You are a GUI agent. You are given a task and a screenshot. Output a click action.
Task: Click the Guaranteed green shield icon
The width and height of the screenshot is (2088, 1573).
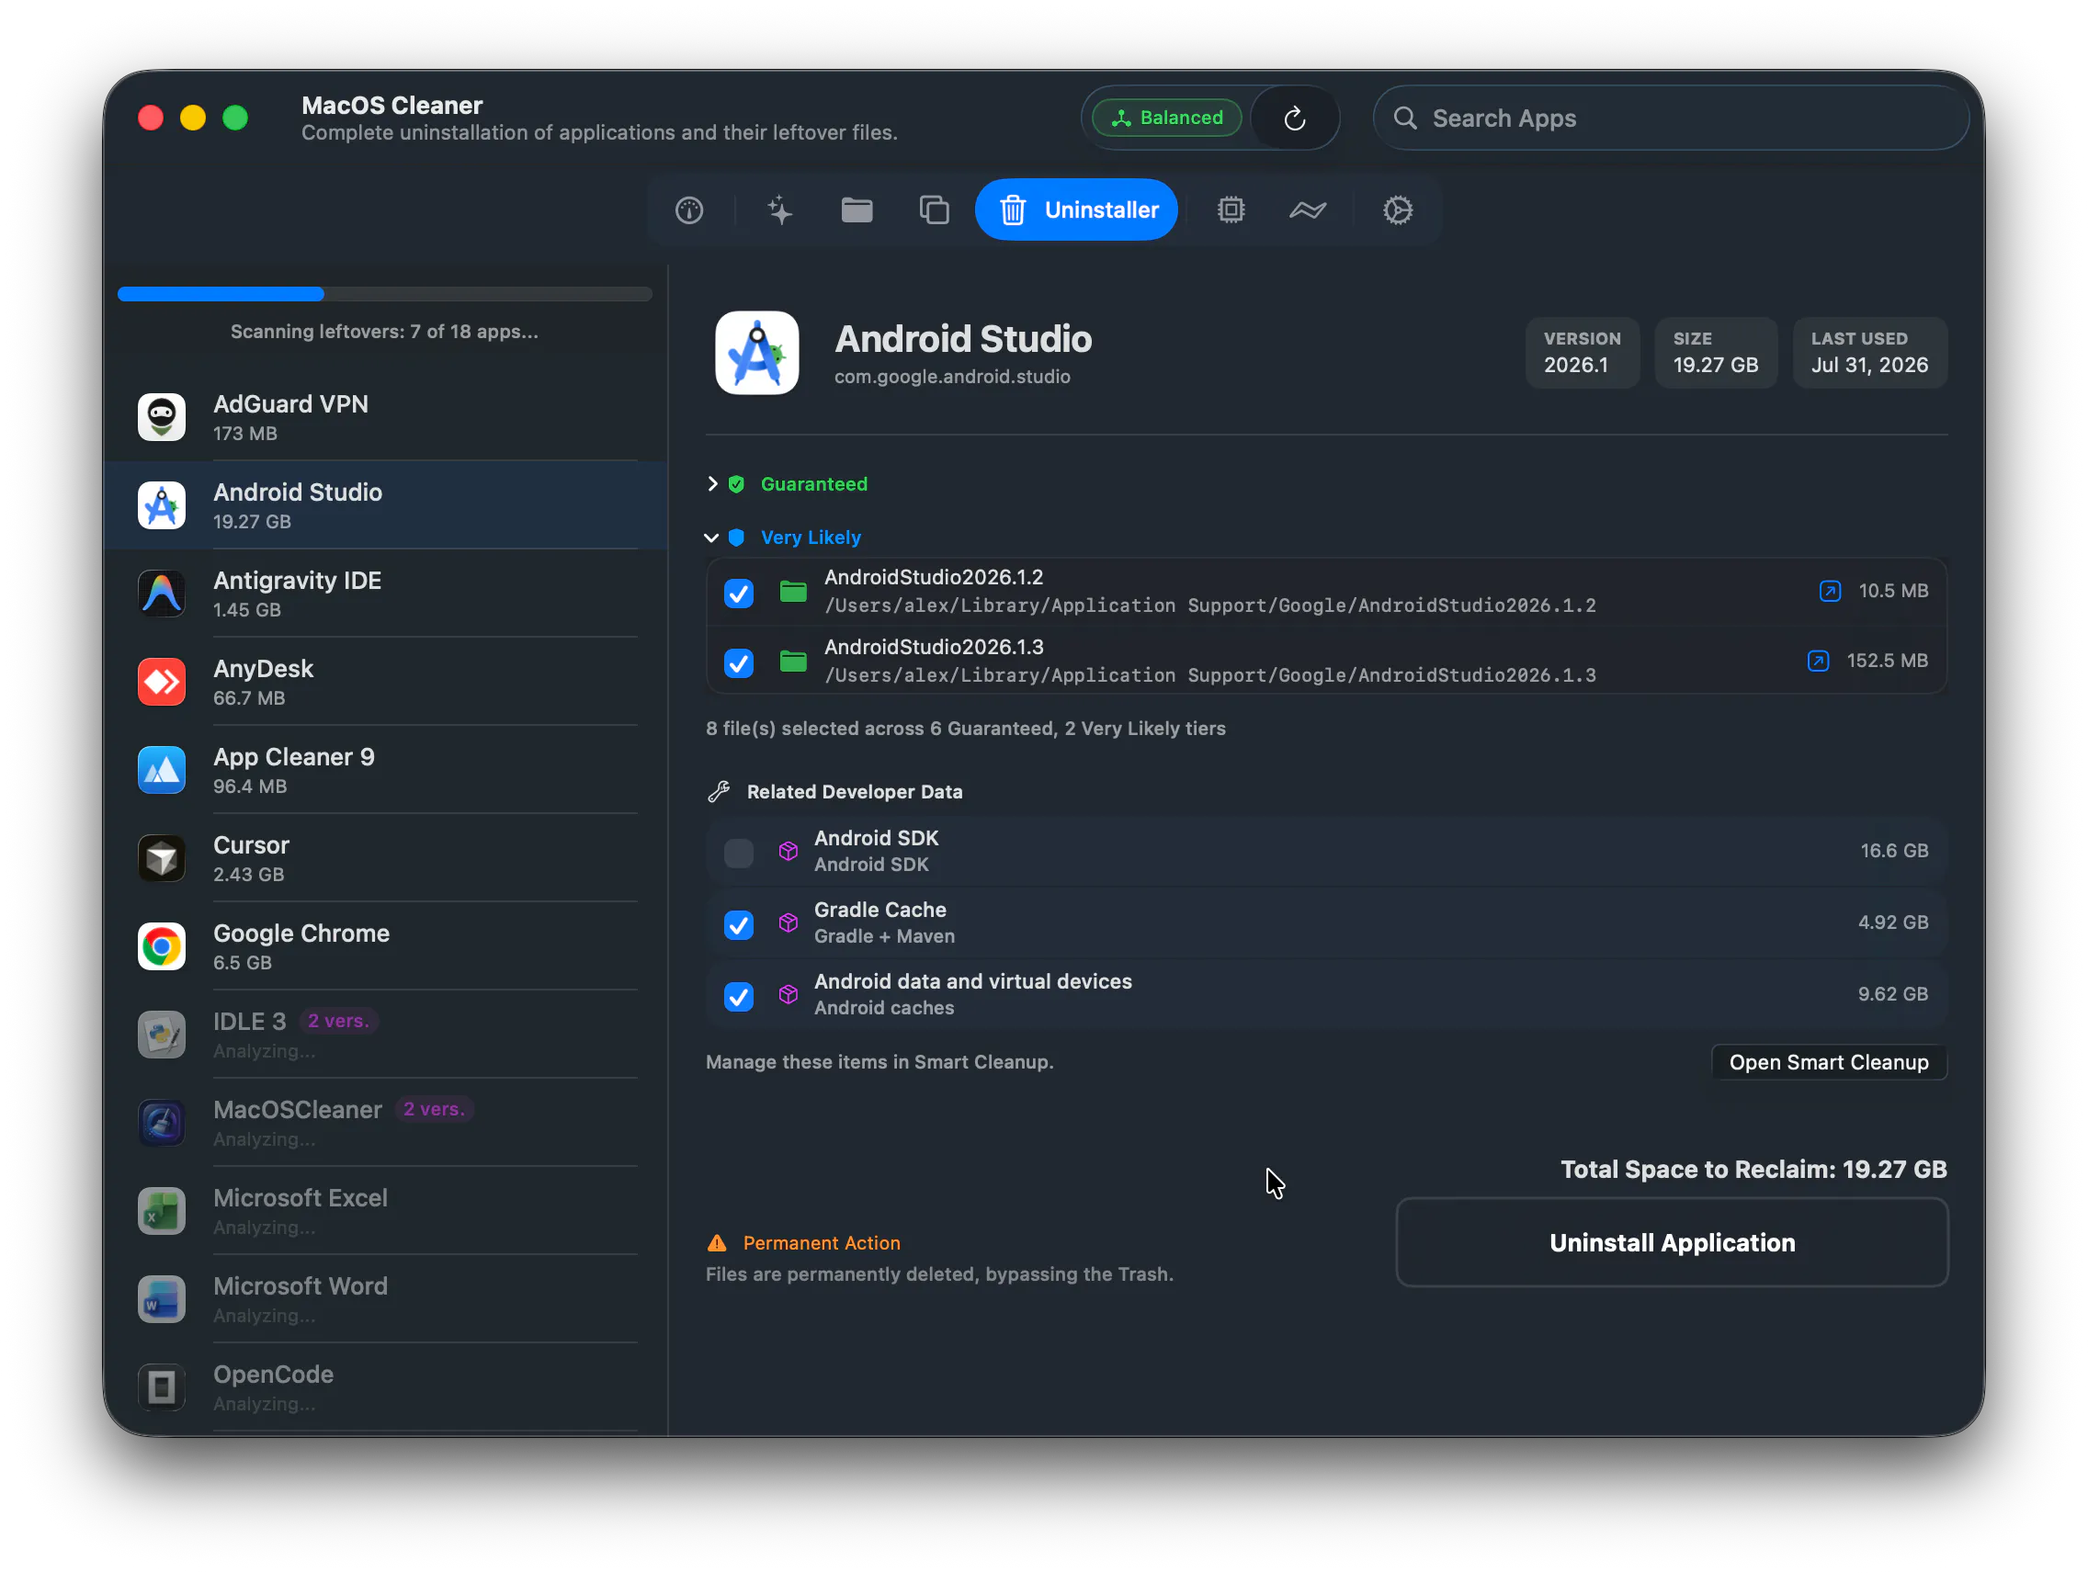point(736,484)
